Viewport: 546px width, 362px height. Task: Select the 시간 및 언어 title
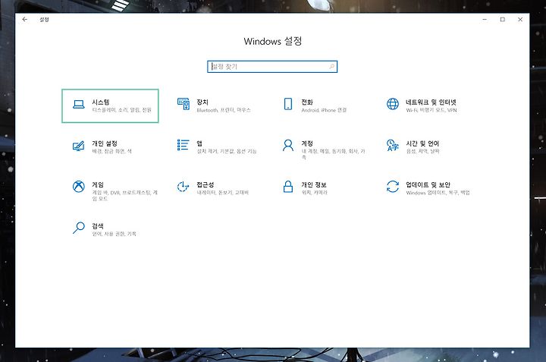[x=422, y=143]
